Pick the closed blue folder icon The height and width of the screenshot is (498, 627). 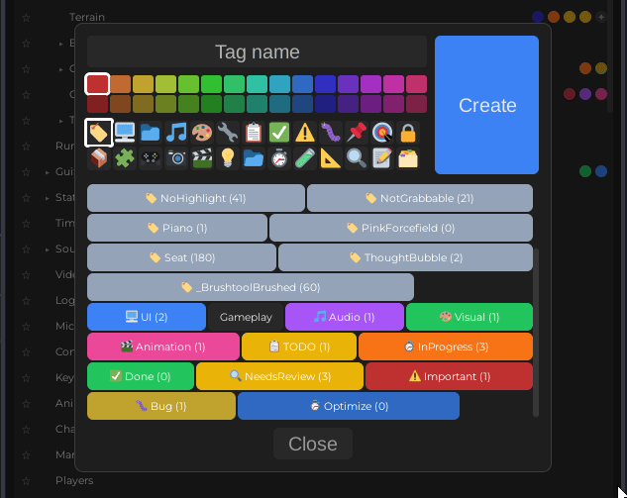click(x=151, y=133)
